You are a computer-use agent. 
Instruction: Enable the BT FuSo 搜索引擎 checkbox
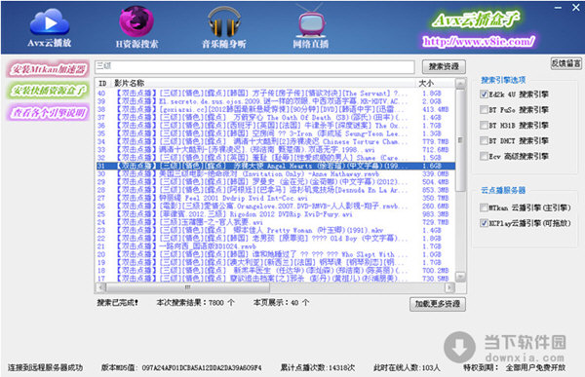484,110
